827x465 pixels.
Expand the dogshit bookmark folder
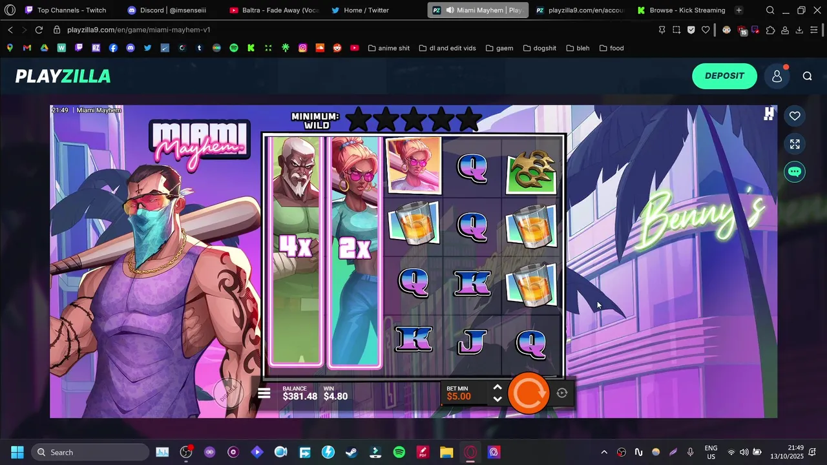tap(540, 48)
